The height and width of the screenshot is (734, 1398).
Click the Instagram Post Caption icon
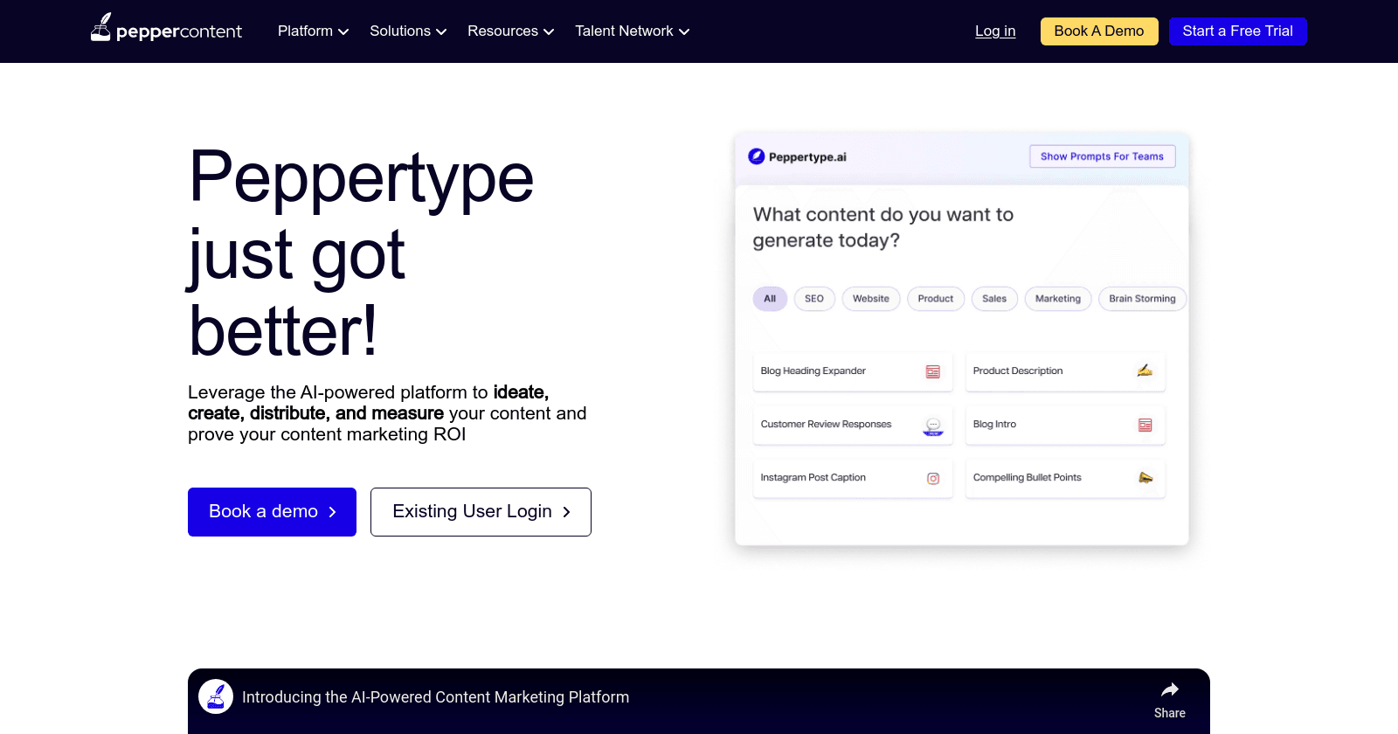(x=933, y=478)
